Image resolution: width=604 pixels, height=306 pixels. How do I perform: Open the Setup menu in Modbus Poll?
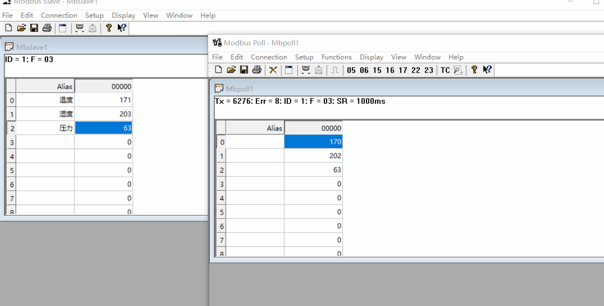[x=304, y=57]
